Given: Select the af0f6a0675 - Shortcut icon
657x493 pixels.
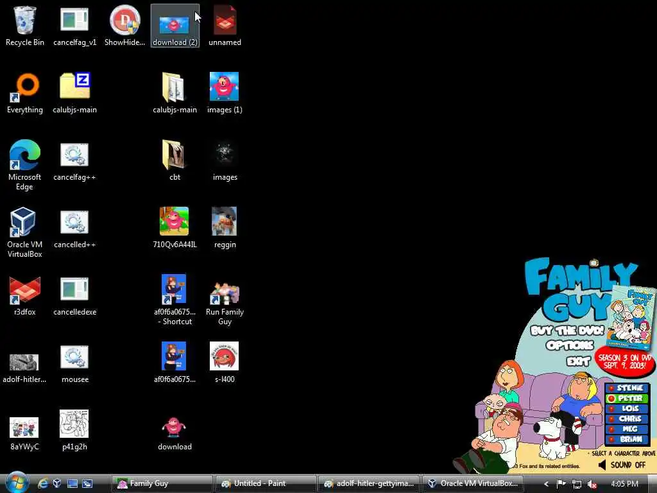Looking at the screenshot, I should pyautogui.click(x=175, y=300).
